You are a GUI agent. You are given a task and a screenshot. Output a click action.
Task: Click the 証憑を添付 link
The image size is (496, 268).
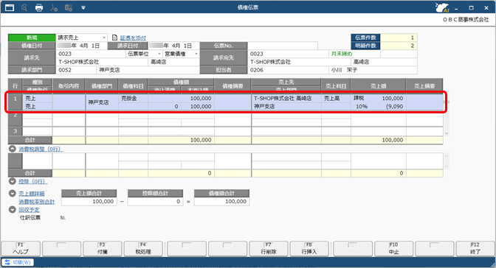133,38
